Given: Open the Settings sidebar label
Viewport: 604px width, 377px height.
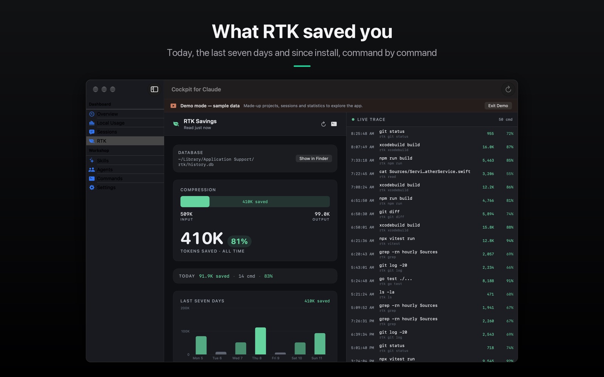Looking at the screenshot, I should point(106,187).
